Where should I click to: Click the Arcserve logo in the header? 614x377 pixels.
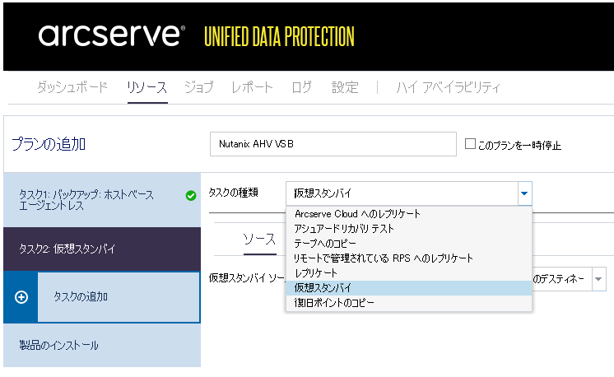(x=112, y=35)
